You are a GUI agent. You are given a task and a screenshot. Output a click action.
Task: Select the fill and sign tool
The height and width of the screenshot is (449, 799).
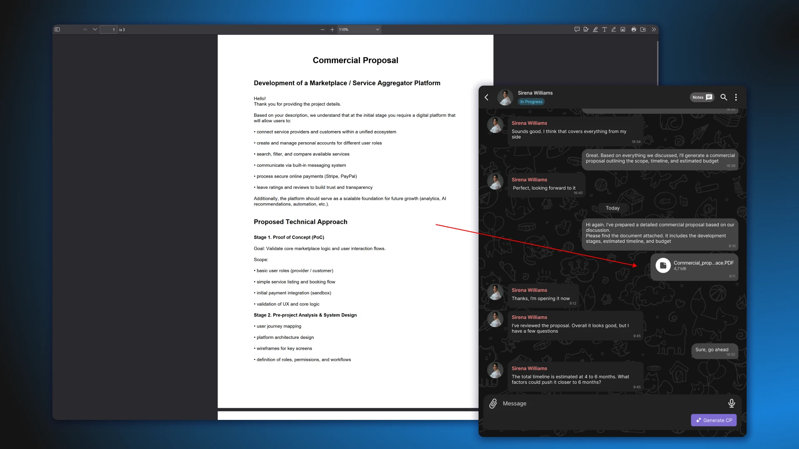point(586,30)
